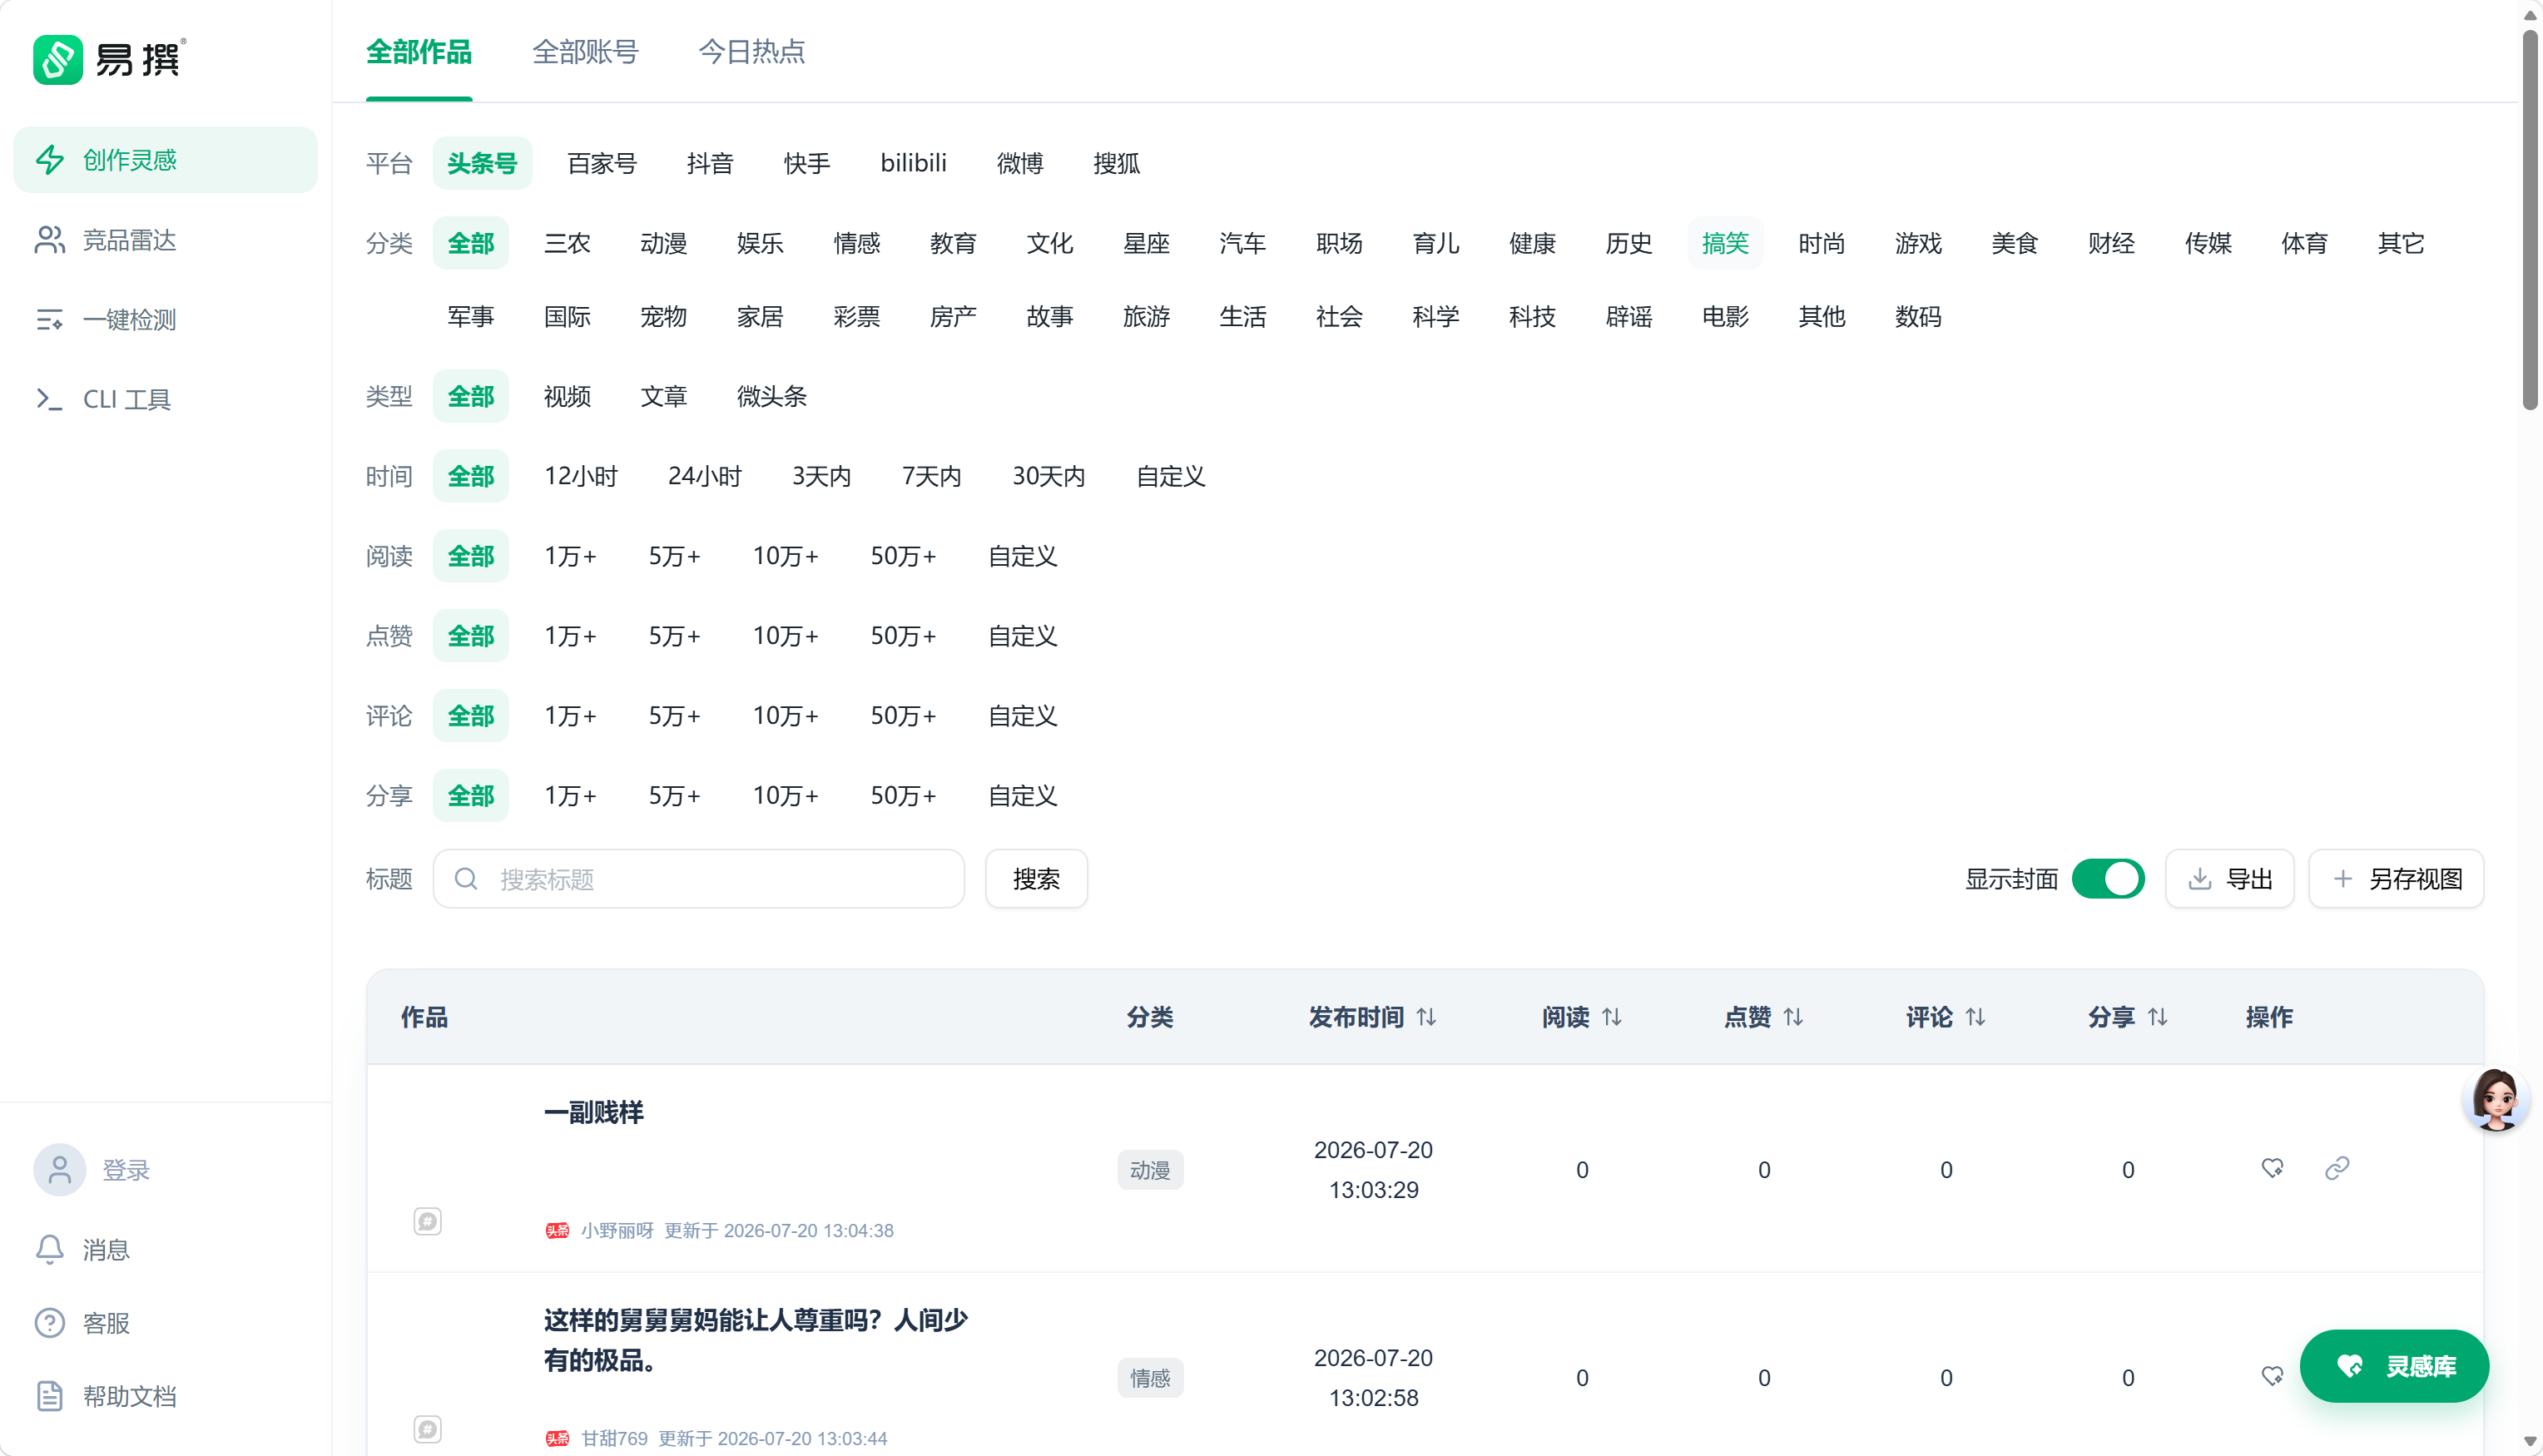Select 百家号 platform filter
2543x1456 pixels.
(602, 163)
